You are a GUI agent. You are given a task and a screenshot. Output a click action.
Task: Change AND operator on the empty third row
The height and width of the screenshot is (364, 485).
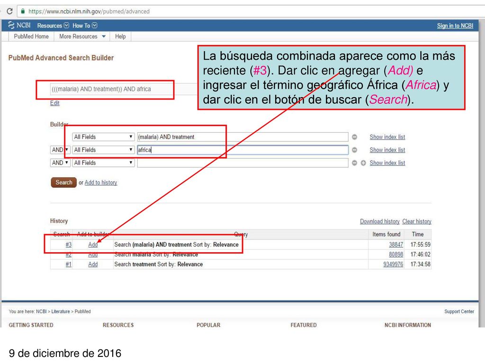pyautogui.click(x=60, y=163)
